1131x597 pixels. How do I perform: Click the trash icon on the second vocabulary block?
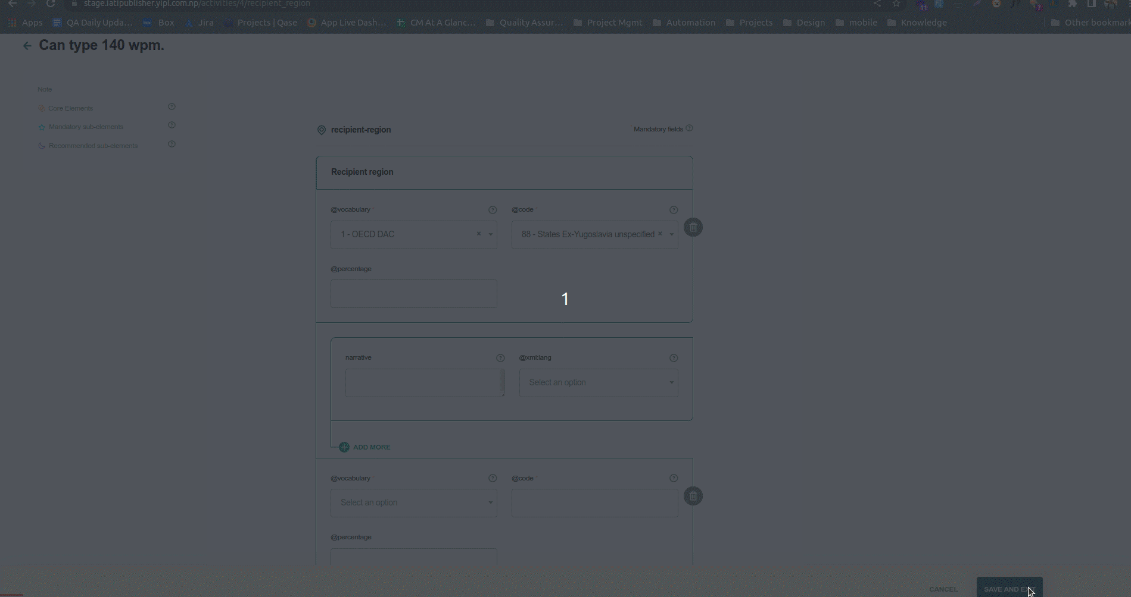coord(693,496)
